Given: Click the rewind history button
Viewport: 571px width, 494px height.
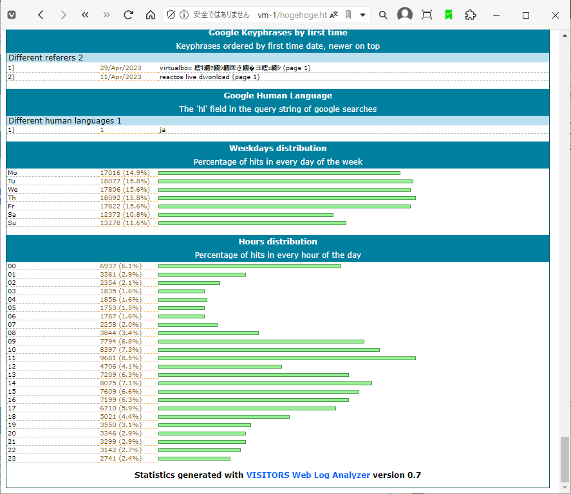Looking at the screenshot, I should 85,15.
